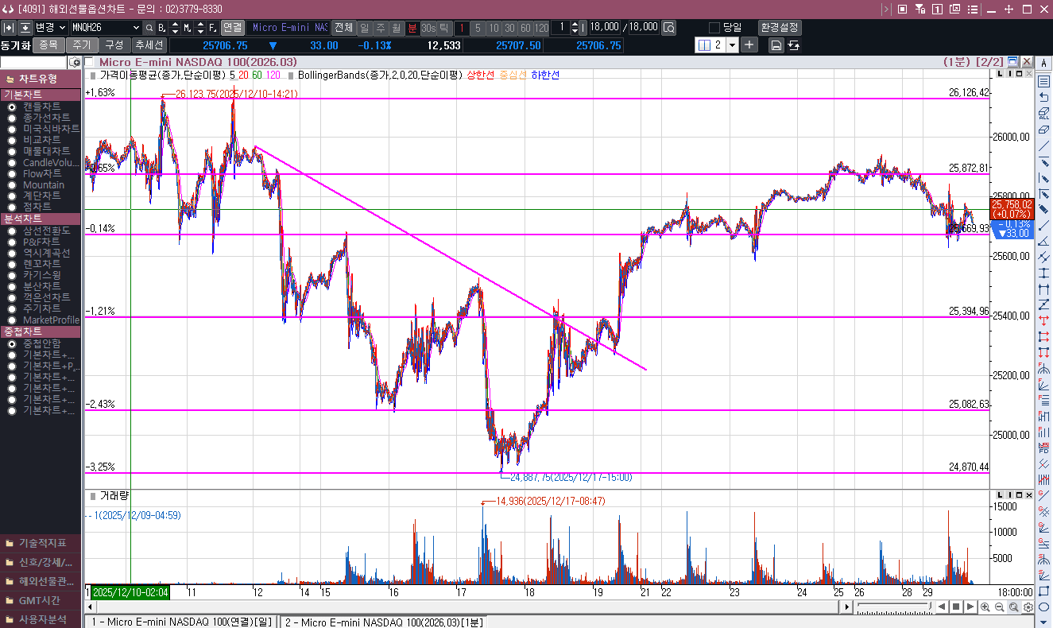This screenshot has height=628, width=1053.
Task: Click the 연결 button
Action: point(232,28)
